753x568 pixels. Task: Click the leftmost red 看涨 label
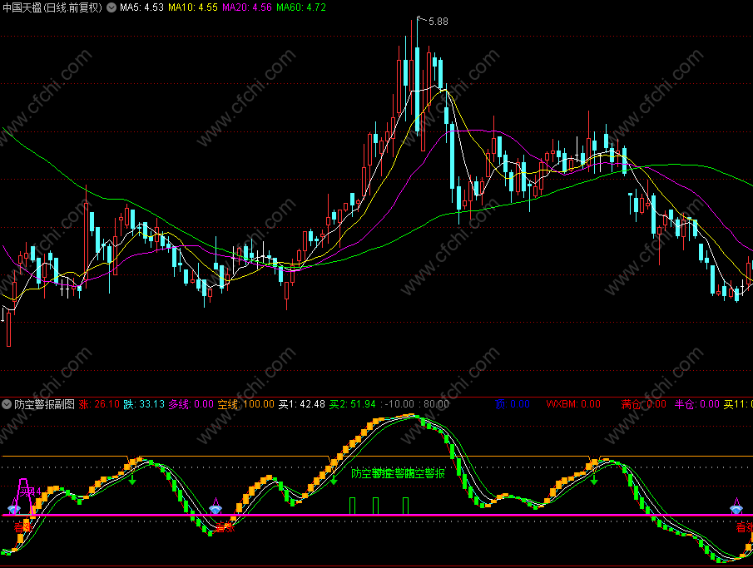pos(22,527)
